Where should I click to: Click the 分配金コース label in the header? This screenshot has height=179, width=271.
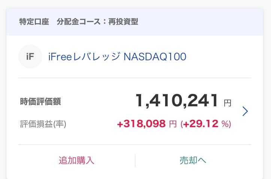point(79,22)
